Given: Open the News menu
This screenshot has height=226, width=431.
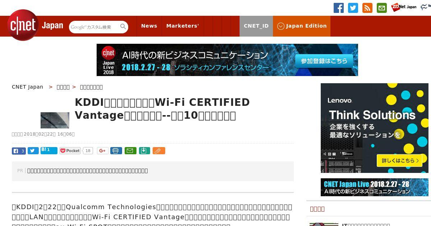Looking at the screenshot, I should [149, 26].
